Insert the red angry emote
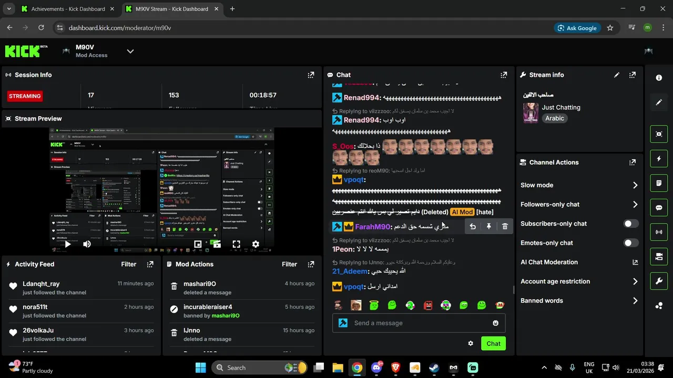Image resolution: width=673 pixels, height=378 pixels. click(x=428, y=305)
